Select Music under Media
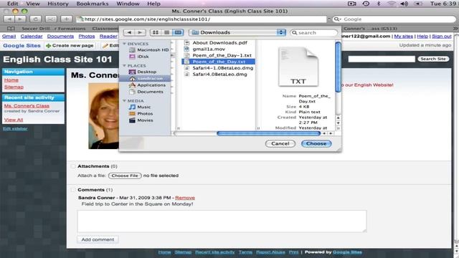The image size is (459, 258). point(140,107)
